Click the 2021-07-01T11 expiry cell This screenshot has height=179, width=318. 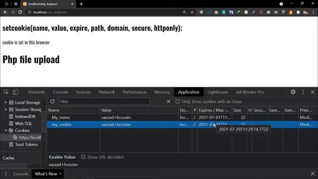tap(214, 117)
